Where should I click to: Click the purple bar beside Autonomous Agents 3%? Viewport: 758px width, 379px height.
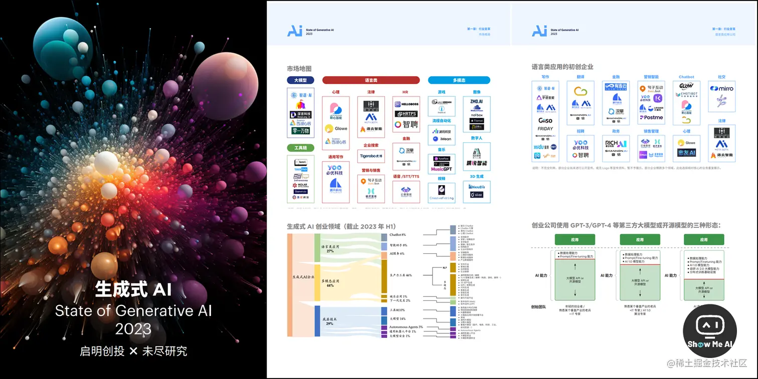384,327
